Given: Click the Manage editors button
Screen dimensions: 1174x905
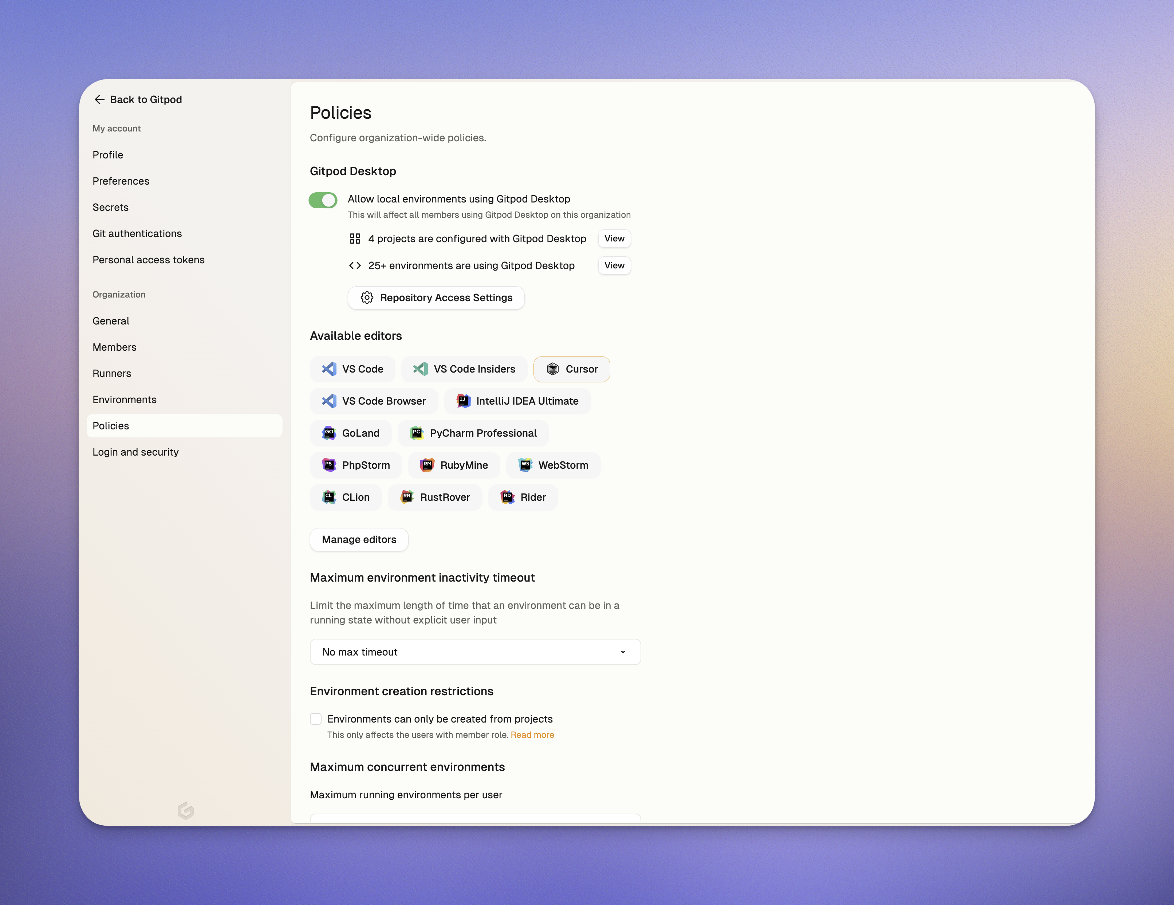Looking at the screenshot, I should pyautogui.click(x=359, y=539).
